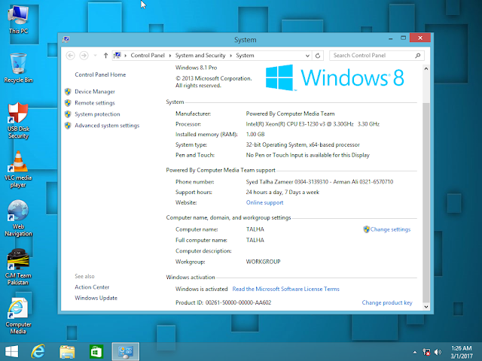Open This PC desktop icon
482x361 pixels.
pos(18,19)
